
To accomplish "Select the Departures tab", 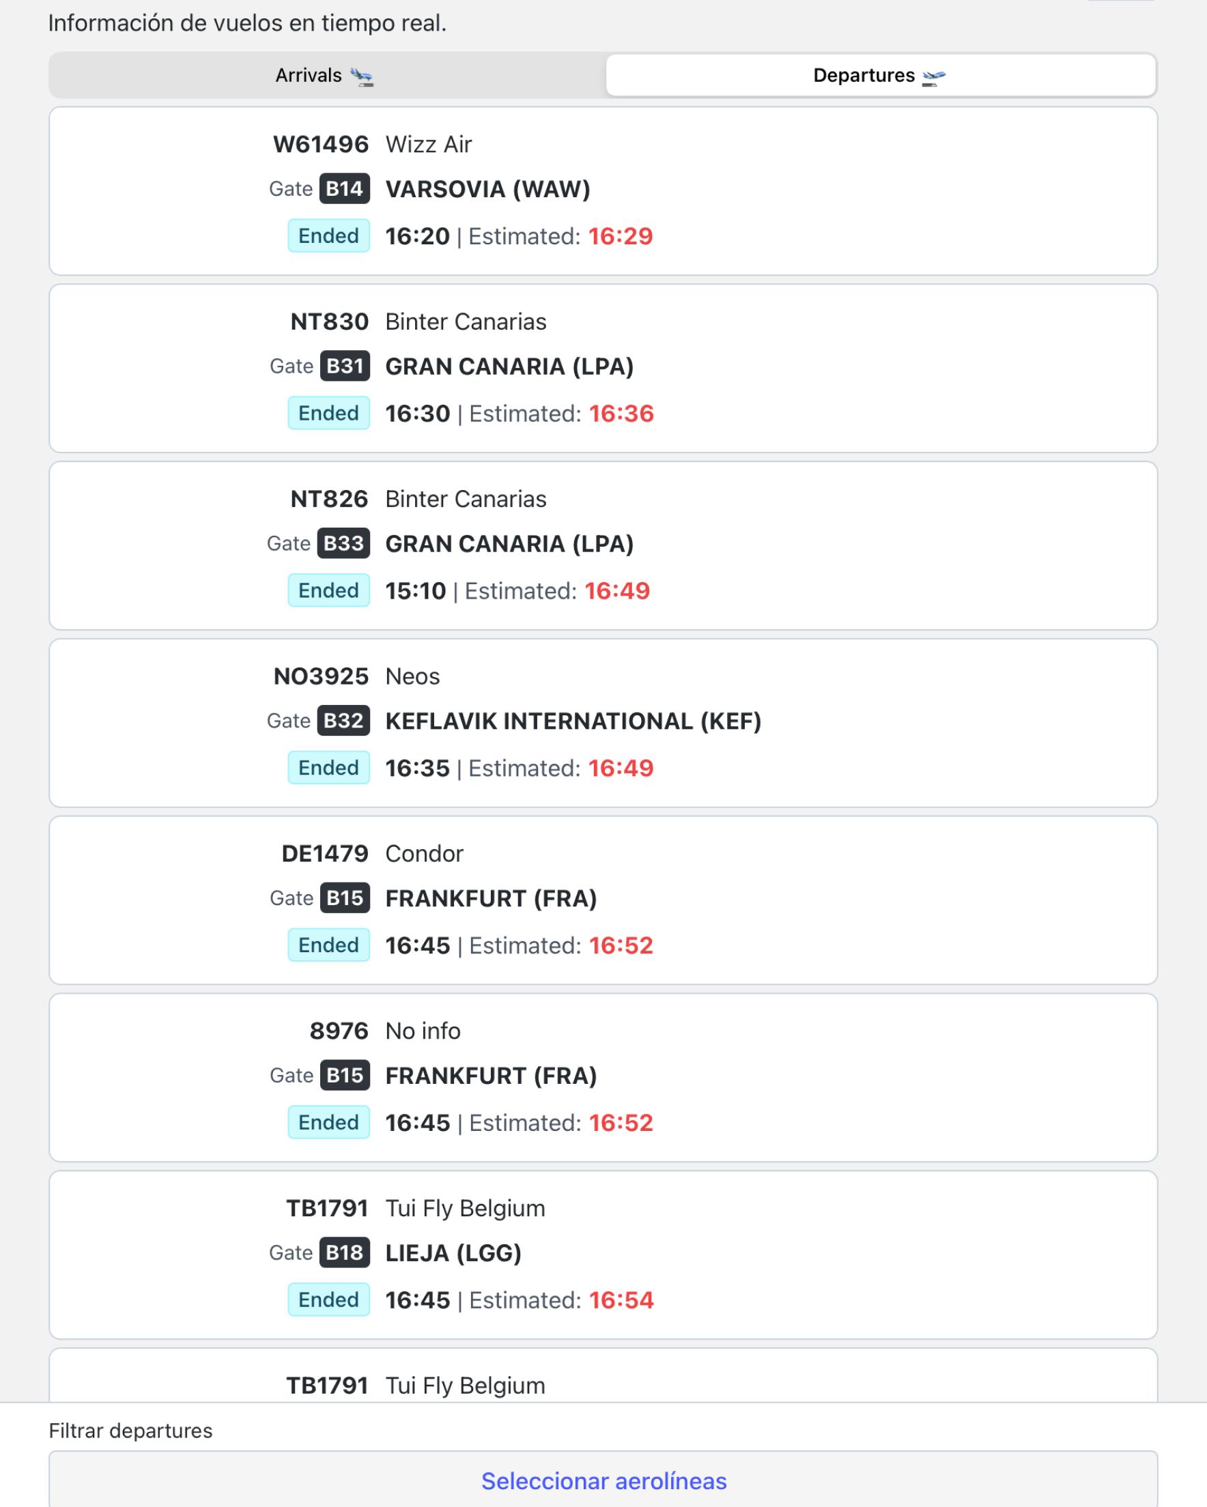I will [880, 76].
